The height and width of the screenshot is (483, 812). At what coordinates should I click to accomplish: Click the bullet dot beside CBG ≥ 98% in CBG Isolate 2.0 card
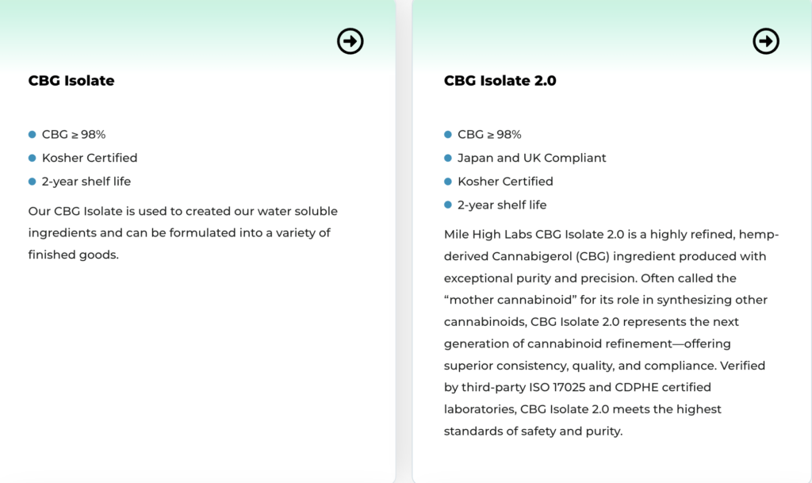tap(448, 135)
